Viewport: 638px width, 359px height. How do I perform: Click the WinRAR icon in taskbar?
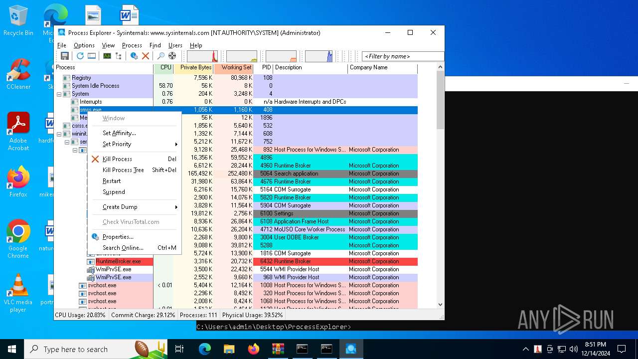coord(278,349)
